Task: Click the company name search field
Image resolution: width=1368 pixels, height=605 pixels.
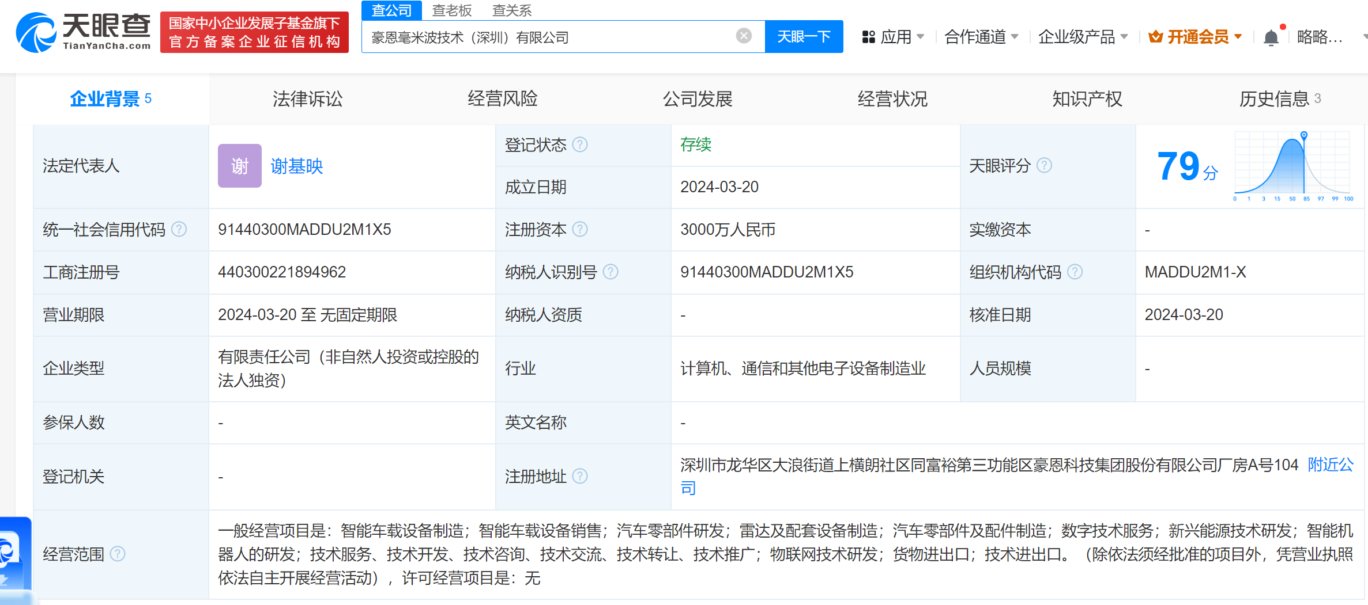Action: point(548,37)
